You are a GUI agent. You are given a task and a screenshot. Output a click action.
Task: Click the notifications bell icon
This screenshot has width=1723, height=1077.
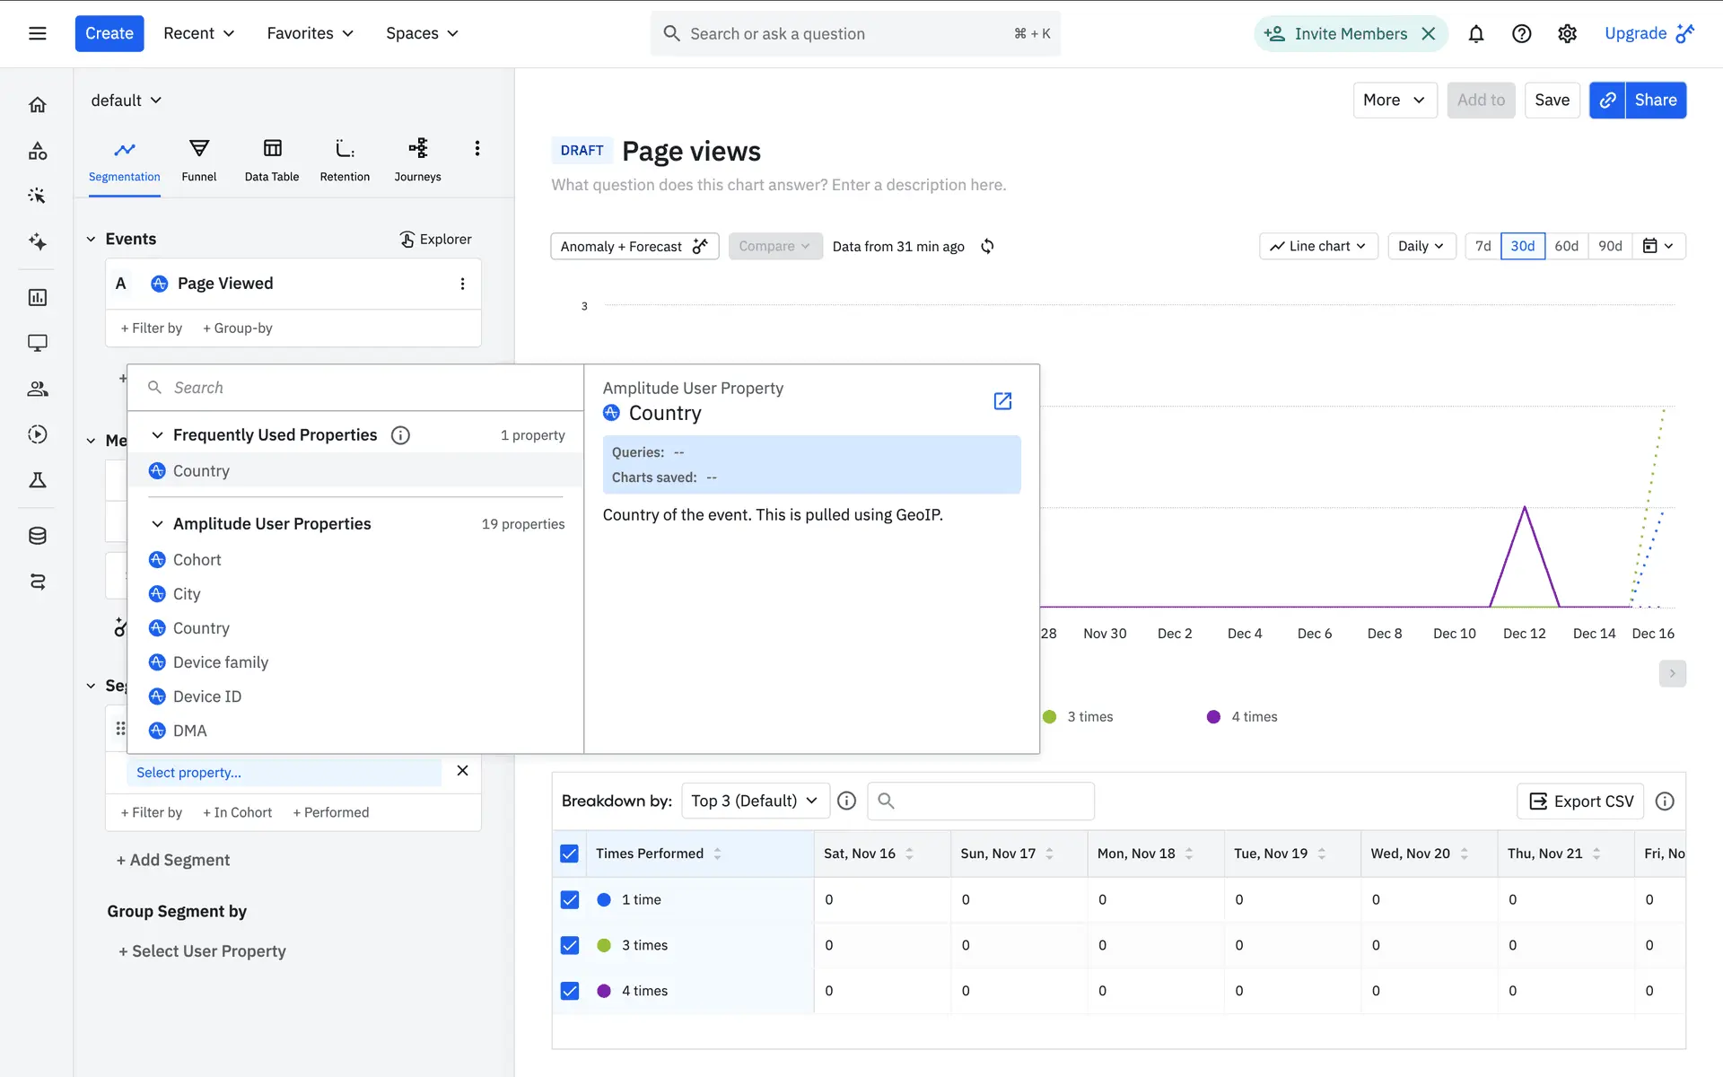tap(1475, 34)
